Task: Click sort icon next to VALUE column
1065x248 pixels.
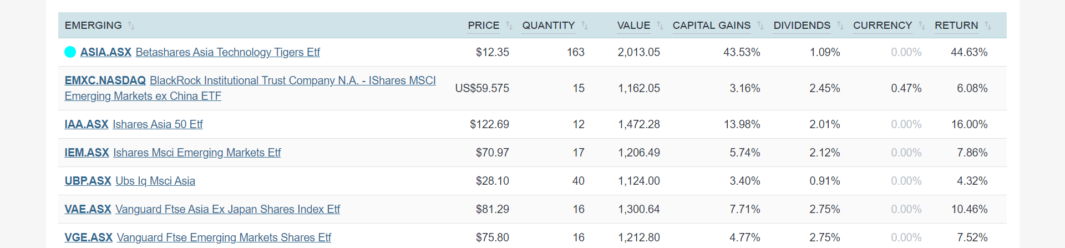Action: coord(660,26)
